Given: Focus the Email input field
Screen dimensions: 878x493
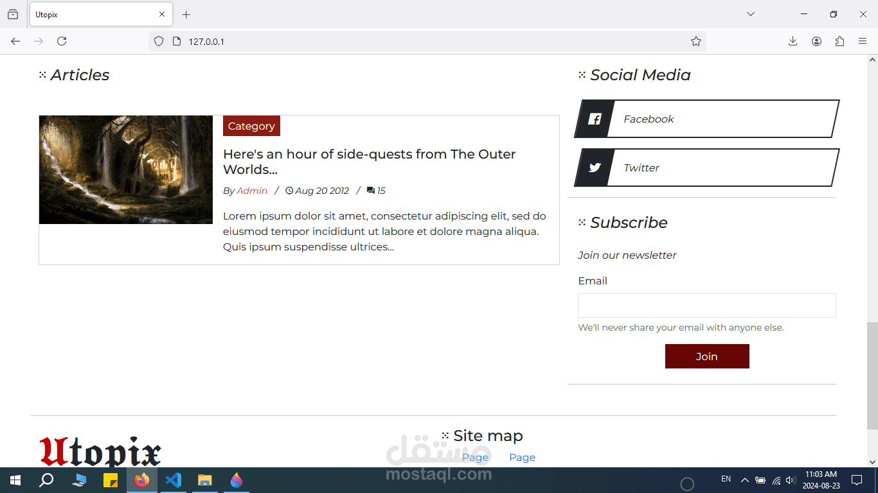Looking at the screenshot, I should (x=707, y=306).
